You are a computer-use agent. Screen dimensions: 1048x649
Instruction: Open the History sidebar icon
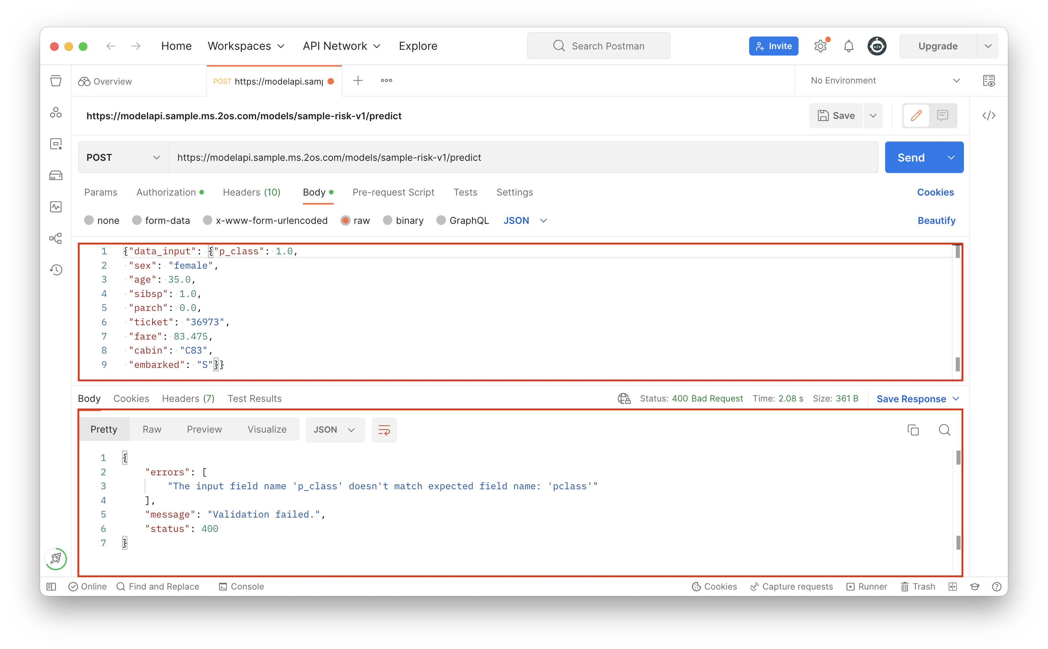[56, 270]
